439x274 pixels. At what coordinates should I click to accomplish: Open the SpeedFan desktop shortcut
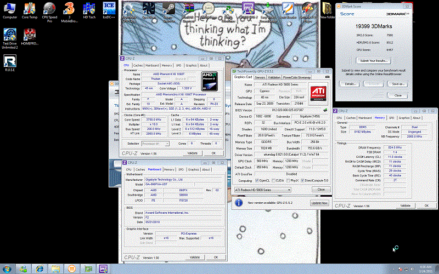pyautogui.click(x=149, y=10)
